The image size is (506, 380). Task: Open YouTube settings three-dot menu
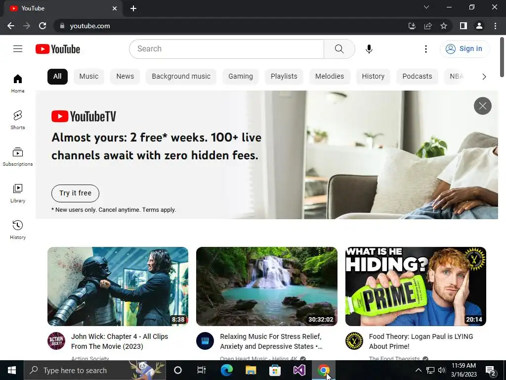click(425, 49)
